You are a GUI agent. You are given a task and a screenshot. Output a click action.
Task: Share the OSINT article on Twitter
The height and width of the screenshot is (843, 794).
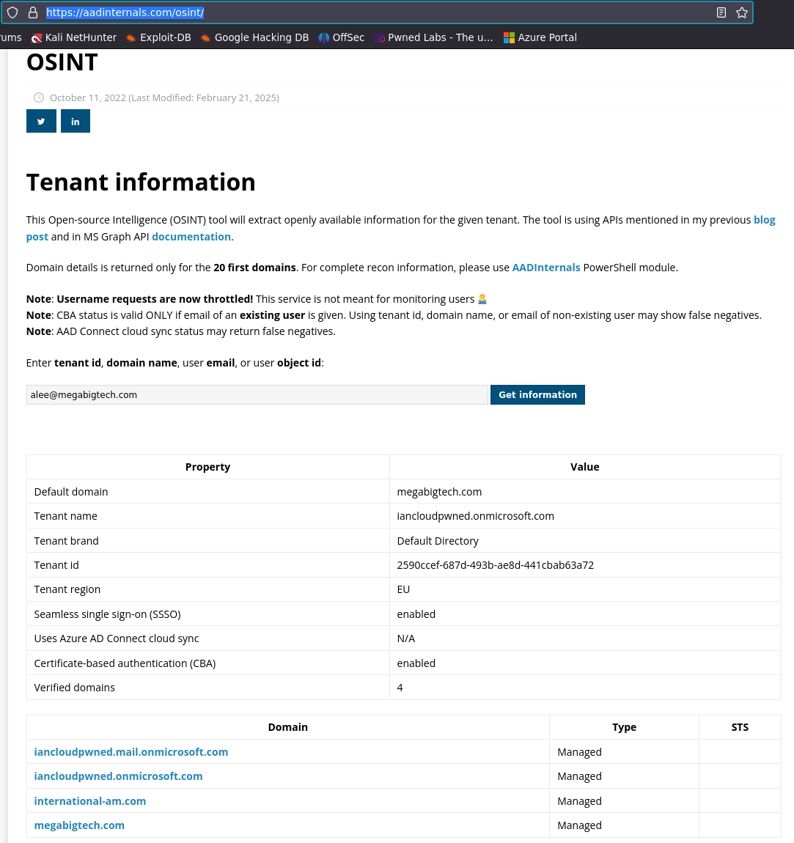pos(40,120)
